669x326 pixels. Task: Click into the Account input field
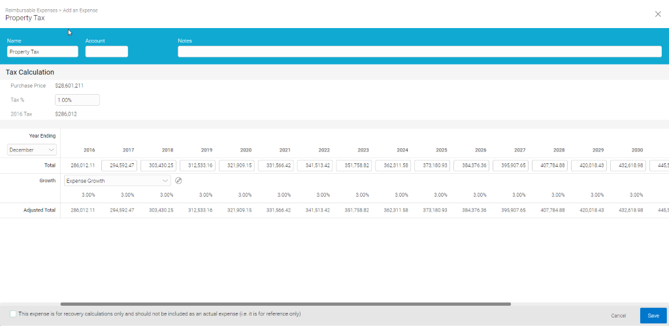tap(106, 52)
